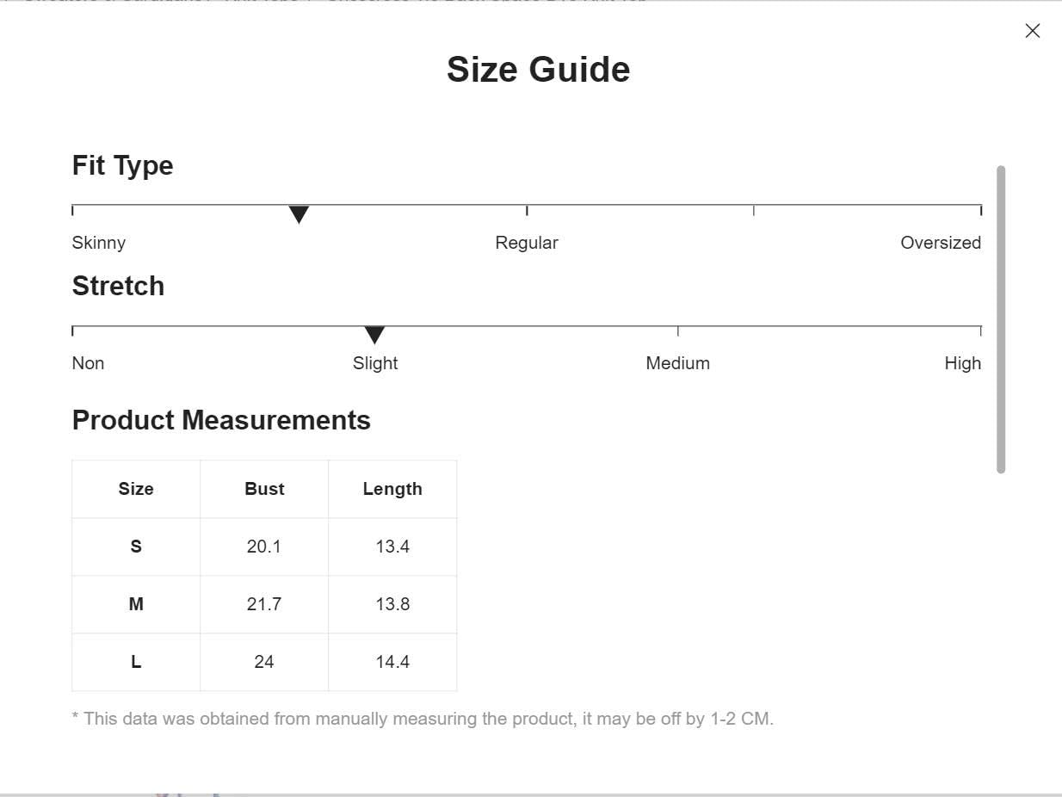Screen dimensions: 1062x797
Task: Click the Length column header
Action: click(392, 489)
